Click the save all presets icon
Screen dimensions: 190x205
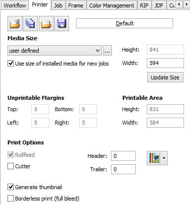click(30, 23)
